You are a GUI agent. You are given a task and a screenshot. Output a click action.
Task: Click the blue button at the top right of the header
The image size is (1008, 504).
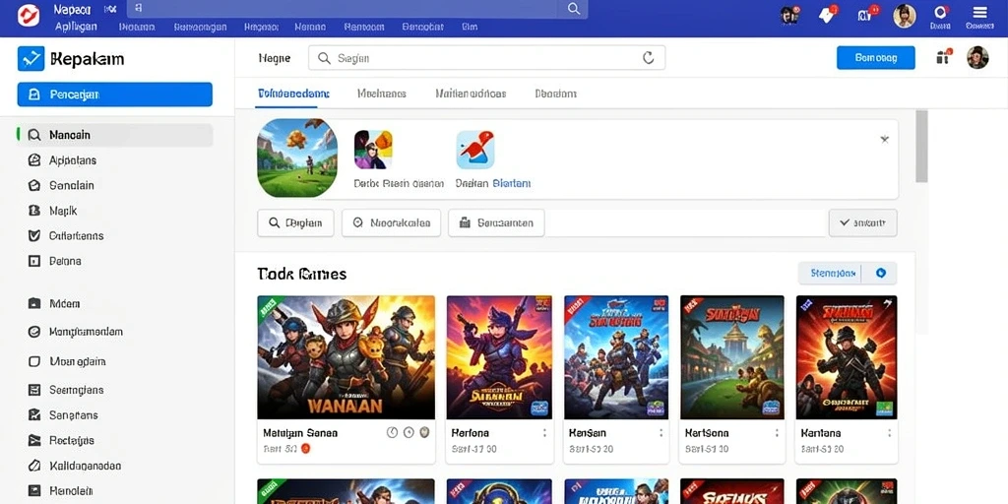pyautogui.click(x=875, y=58)
